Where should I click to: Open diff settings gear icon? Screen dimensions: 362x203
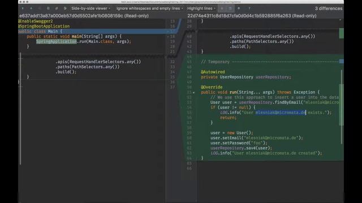click(239, 8)
